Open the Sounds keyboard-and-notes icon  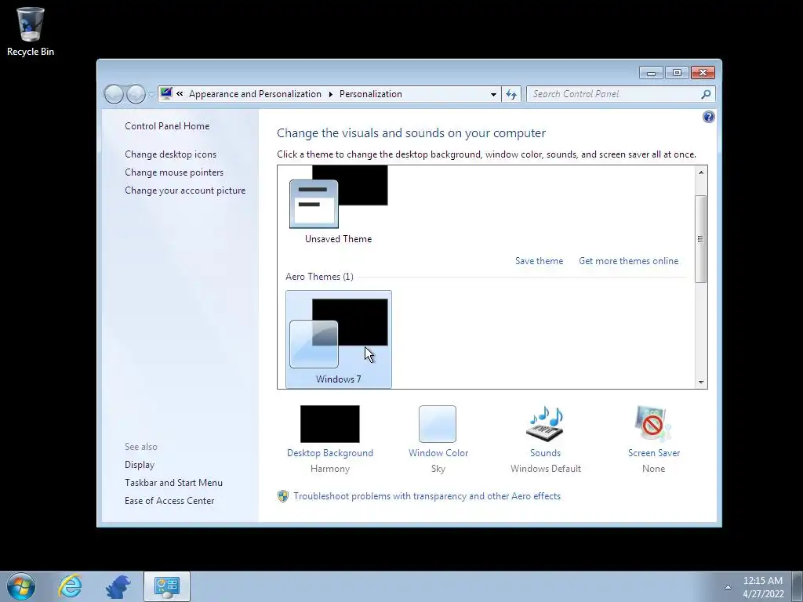click(x=546, y=424)
